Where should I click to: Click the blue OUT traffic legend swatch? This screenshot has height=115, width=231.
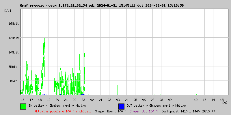(121, 106)
